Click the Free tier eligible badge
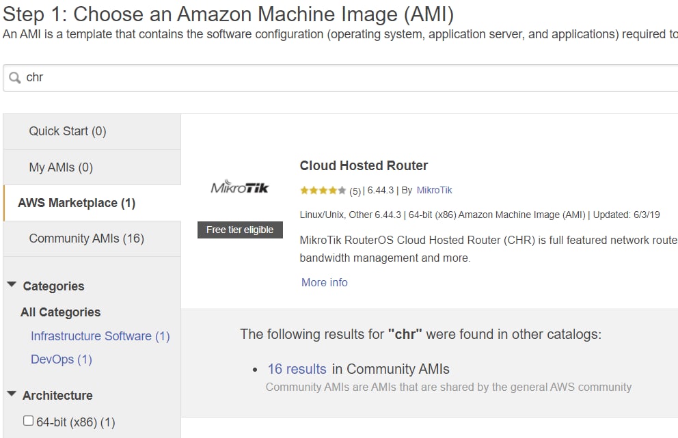The image size is (678, 438). [240, 230]
